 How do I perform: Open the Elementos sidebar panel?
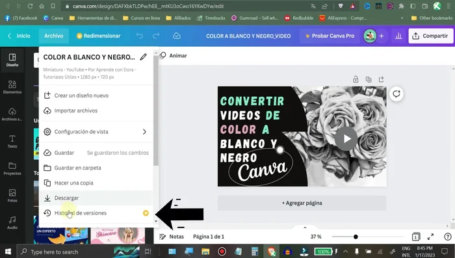tap(12, 87)
